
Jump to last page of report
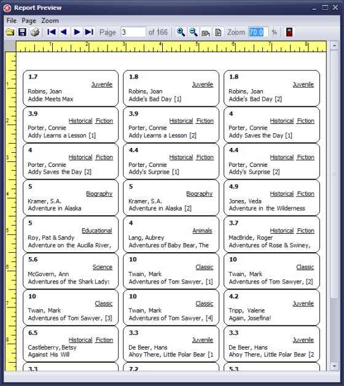[89, 32]
